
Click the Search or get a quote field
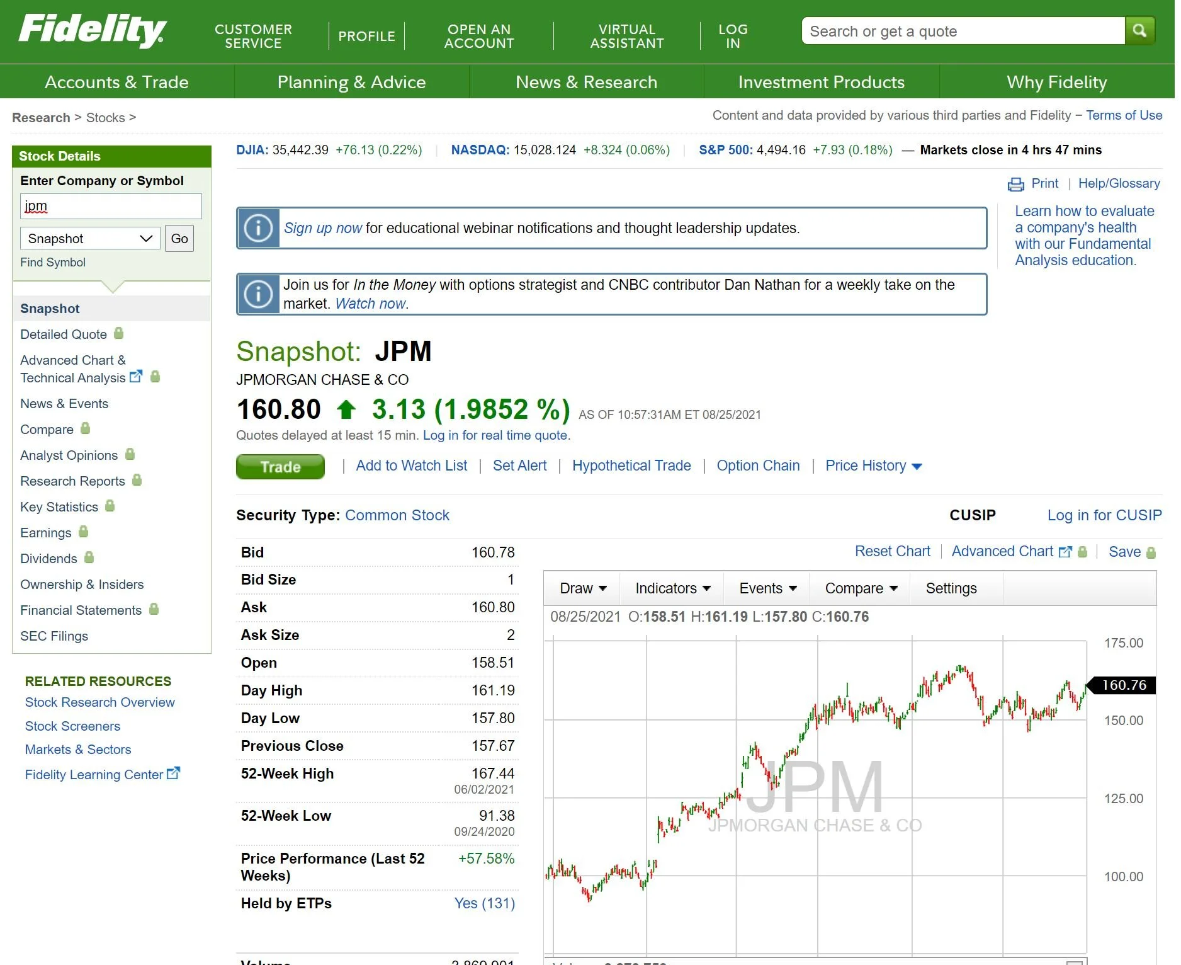[963, 31]
